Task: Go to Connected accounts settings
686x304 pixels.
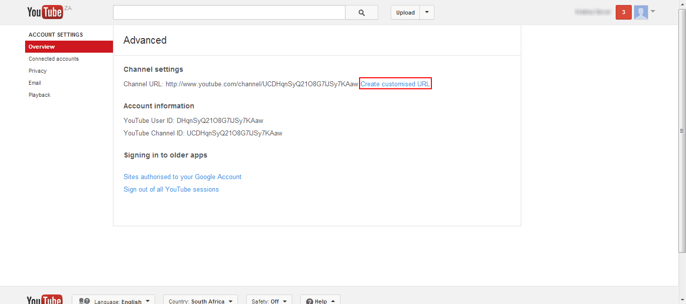Action: point(54,59)
